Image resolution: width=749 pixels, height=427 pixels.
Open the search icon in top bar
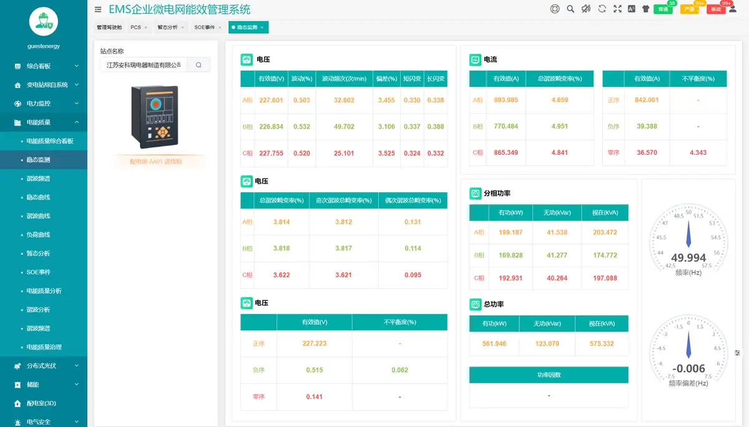point(570,9)
